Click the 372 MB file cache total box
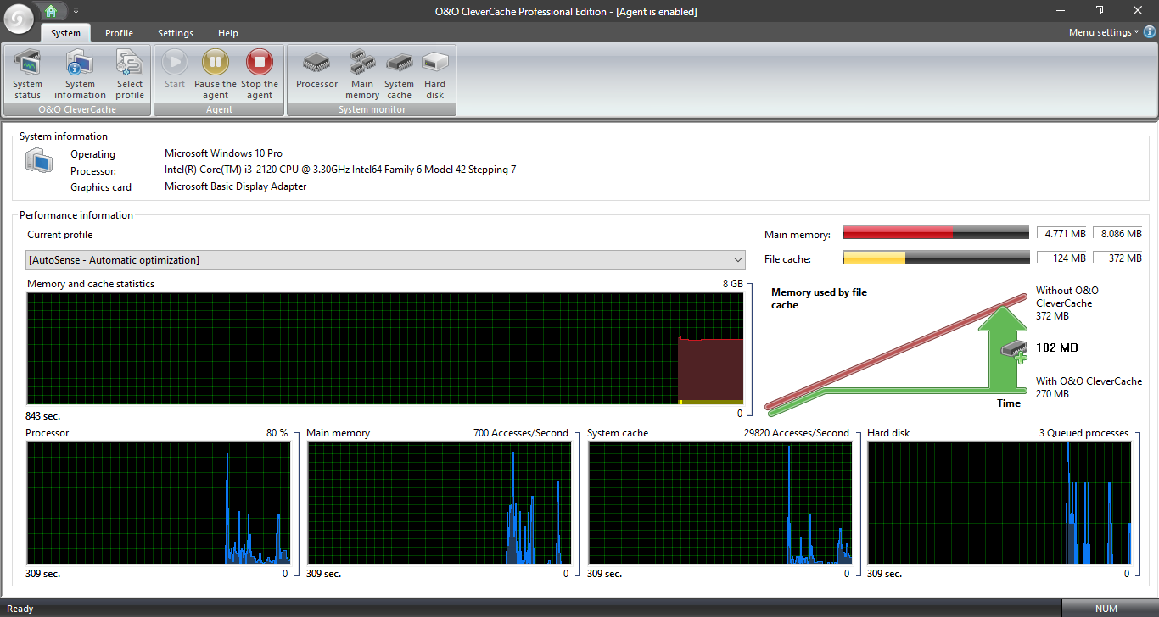 [1118, 258]
